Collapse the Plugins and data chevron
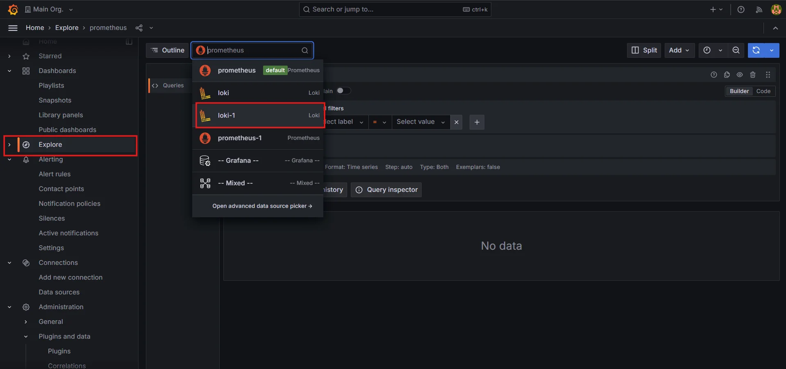Image resolution: width=786 pixels, height=369 pixels. tap(26, 337)
